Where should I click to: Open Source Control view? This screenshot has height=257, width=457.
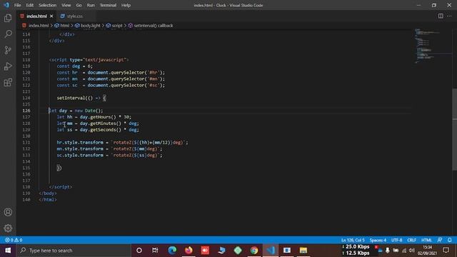pyautogui.click(x=8, y=50)
